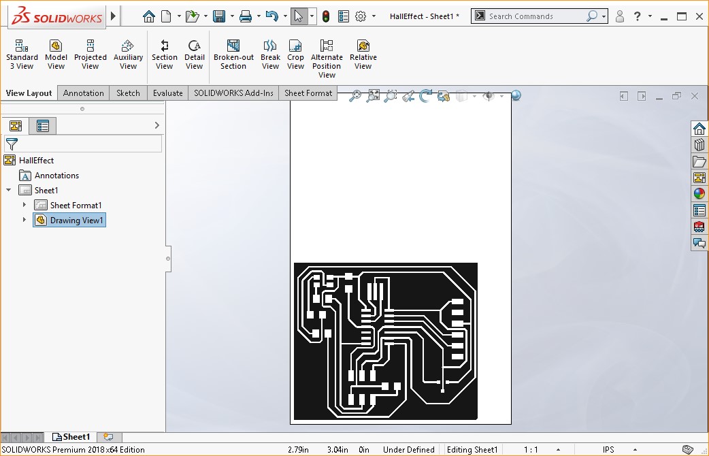Choose the Auxiliary View tool
Screen dimensions: 709x456
pyautogui.click(x=128, y=54)
